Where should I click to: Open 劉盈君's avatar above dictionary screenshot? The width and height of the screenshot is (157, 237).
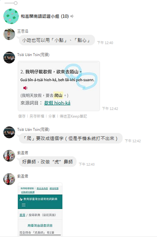click(x=9, y=179)
